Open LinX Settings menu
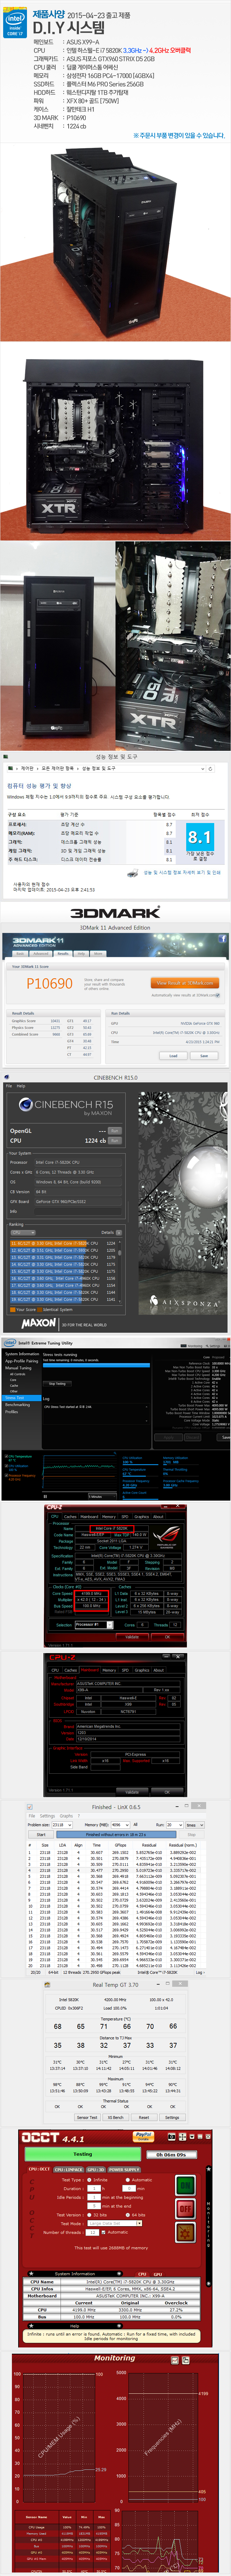 point(47,1816)
